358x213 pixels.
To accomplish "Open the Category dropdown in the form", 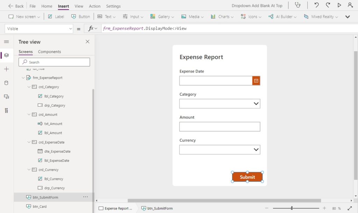I will click(220, 104).
